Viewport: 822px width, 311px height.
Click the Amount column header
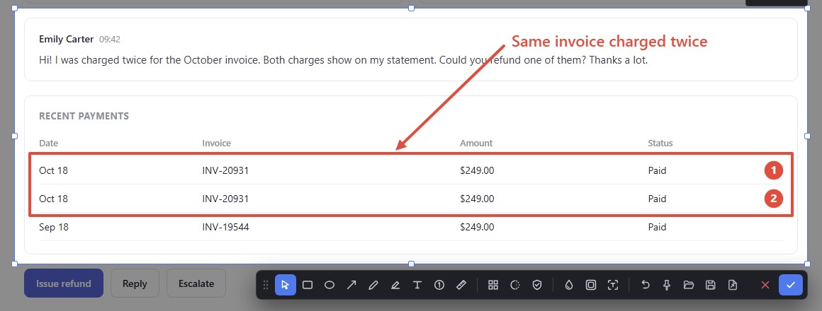click(x=476, y=143)
